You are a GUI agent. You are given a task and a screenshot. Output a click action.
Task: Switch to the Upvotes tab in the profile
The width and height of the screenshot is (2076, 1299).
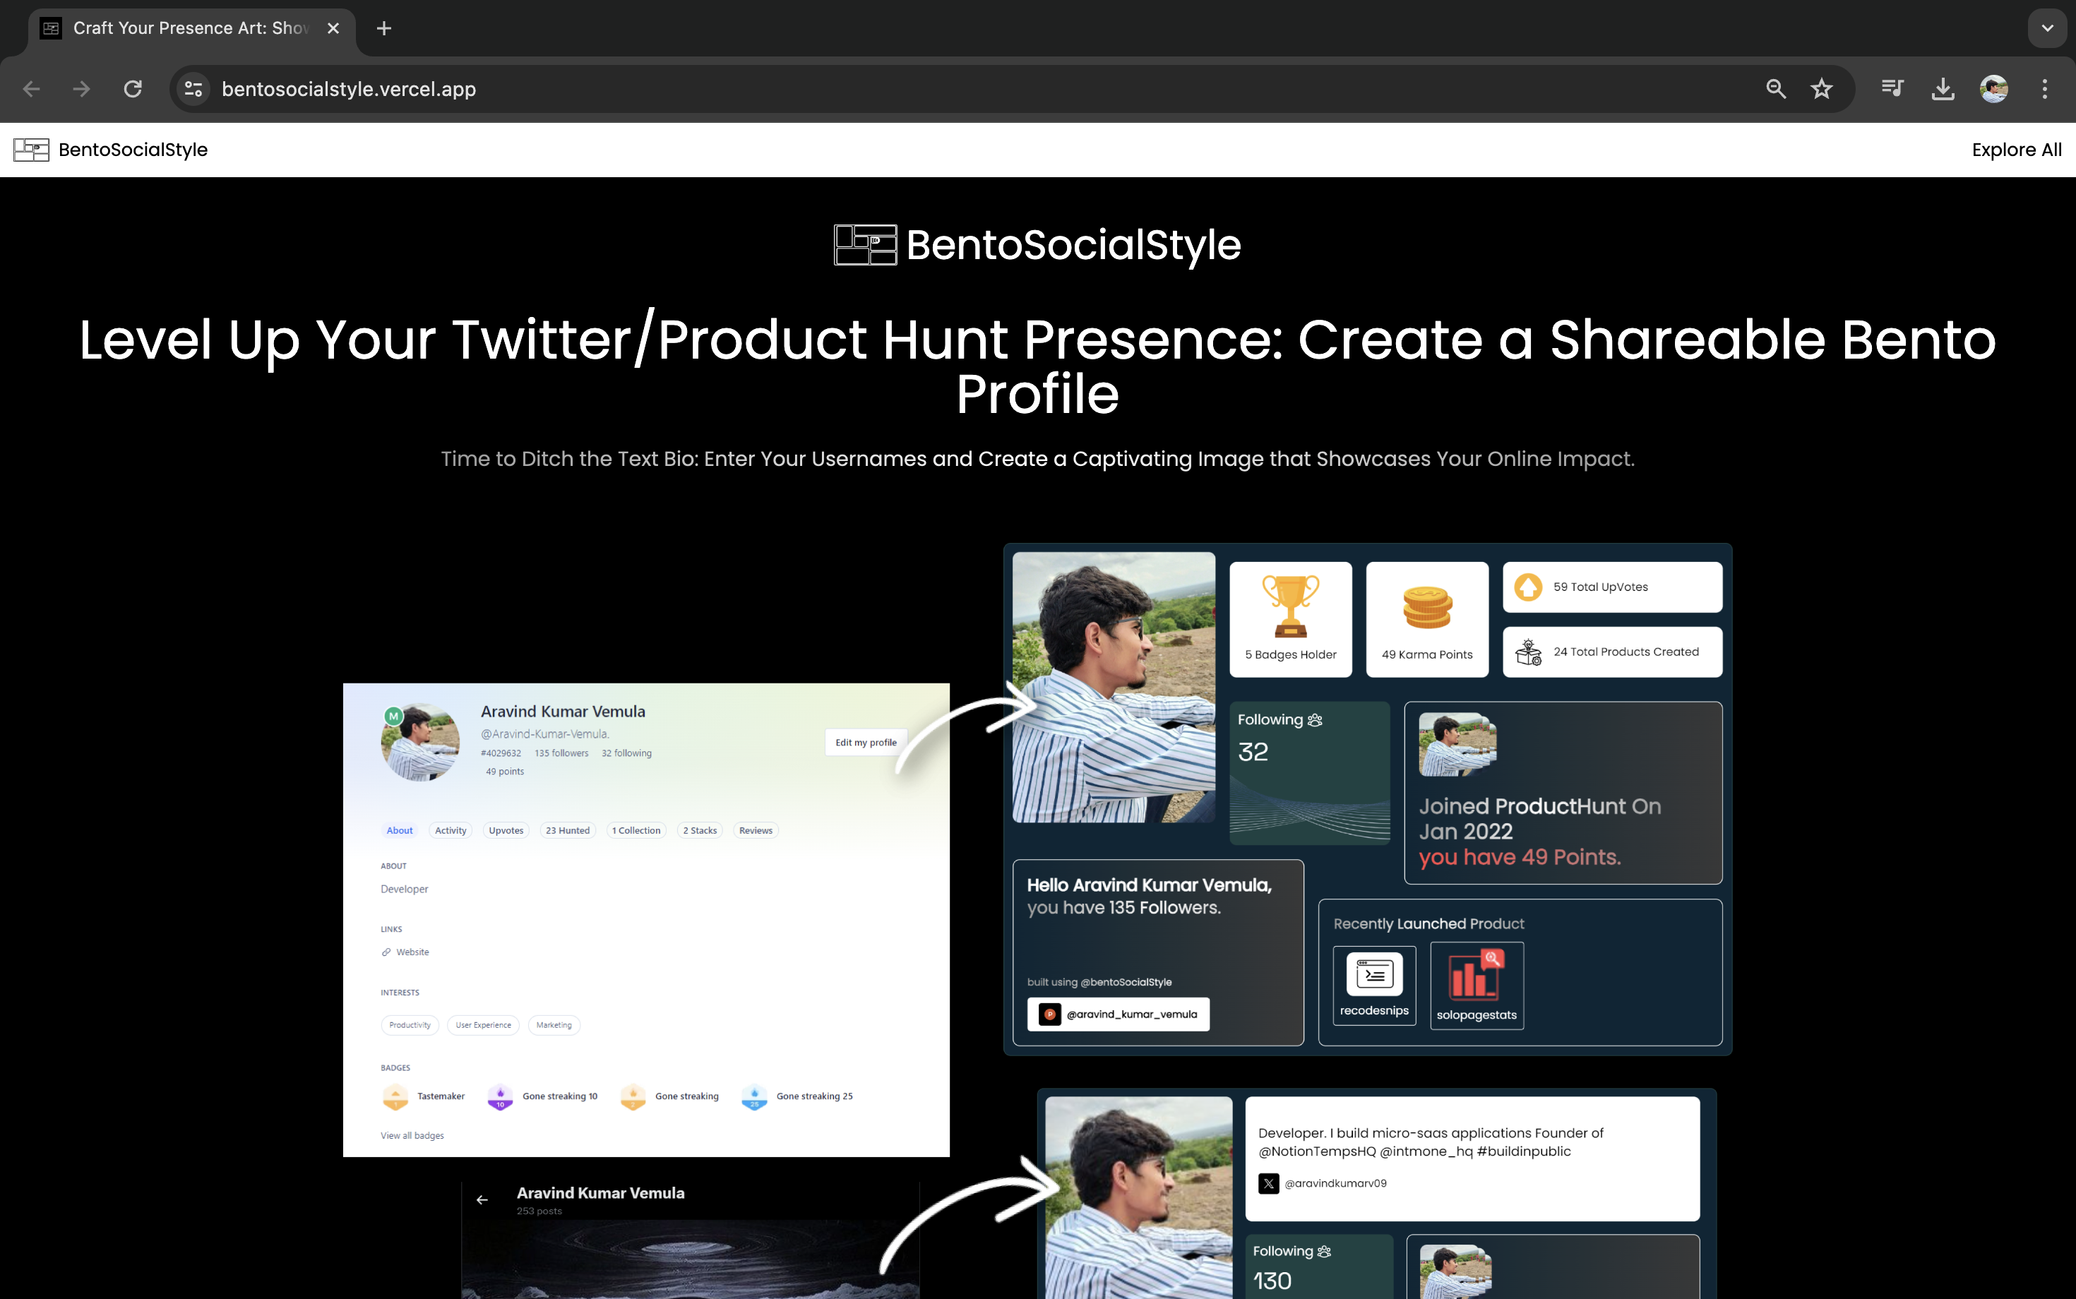pos(506,830)
